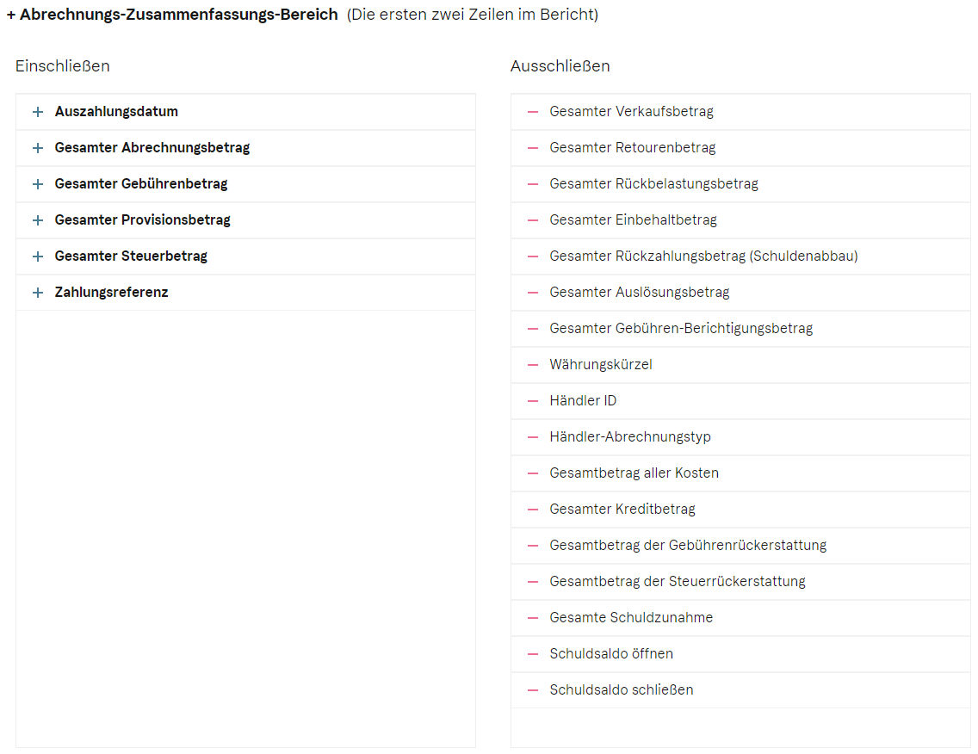Image resolution: width=978 pixels, height=754 pixels.
Task: Click the minus icon next to Gesamte Schuldzunahme
Action: (x=533, y=618)
